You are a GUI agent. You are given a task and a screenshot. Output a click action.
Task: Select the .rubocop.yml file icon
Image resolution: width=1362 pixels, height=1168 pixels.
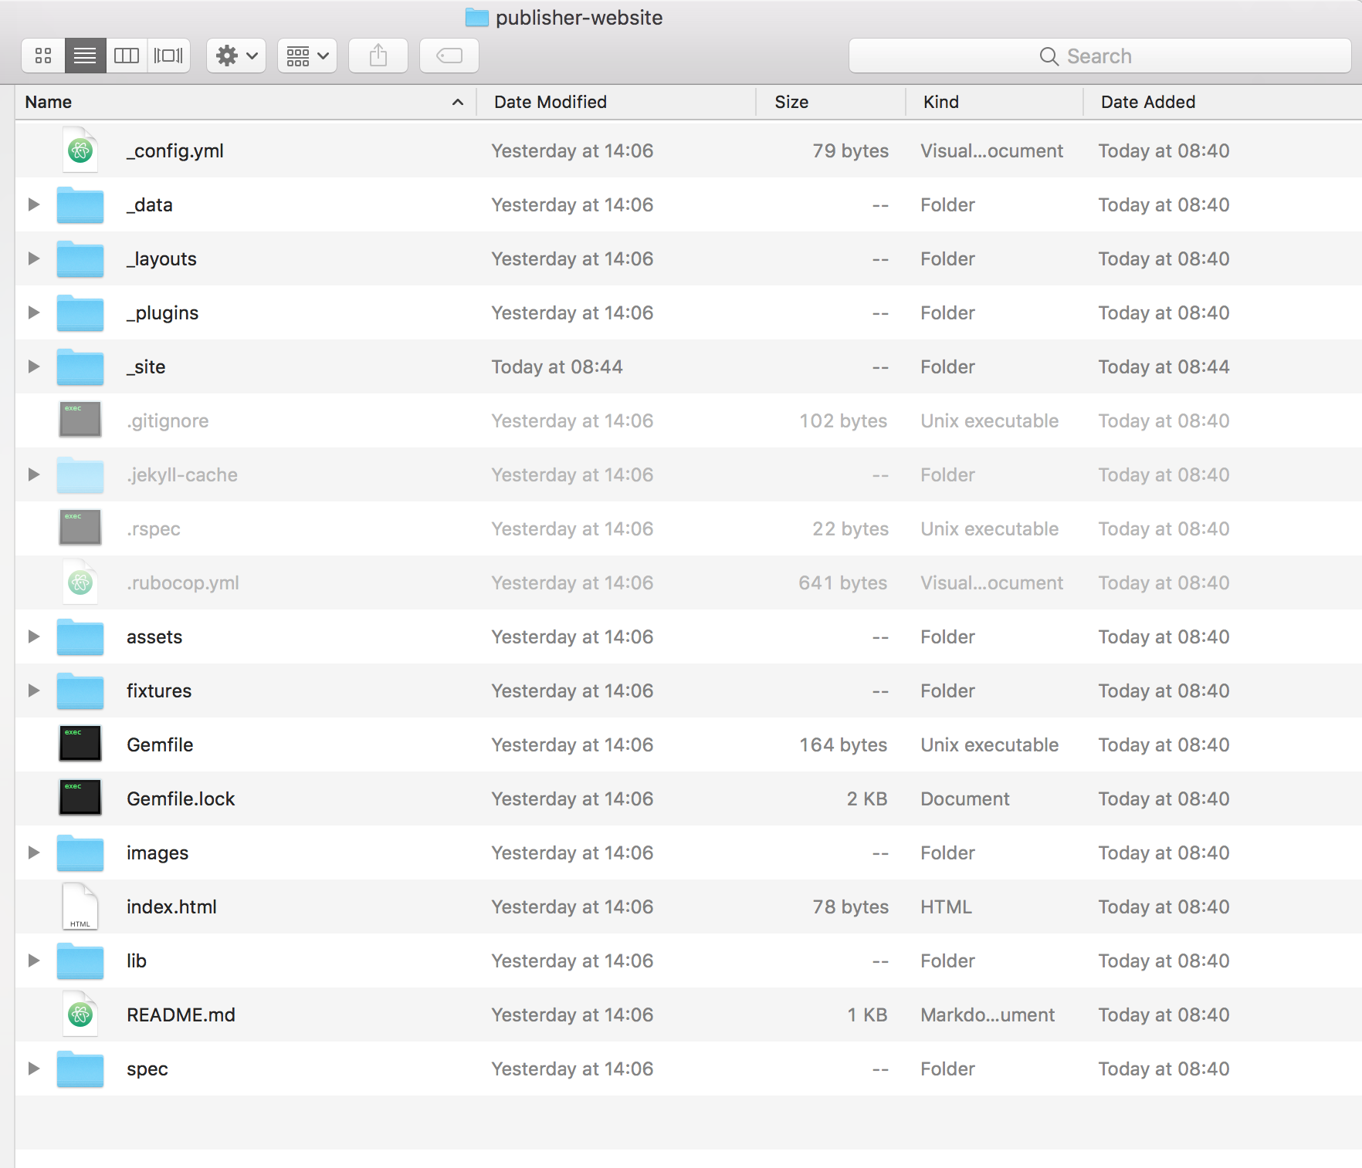tap(80, 582)
